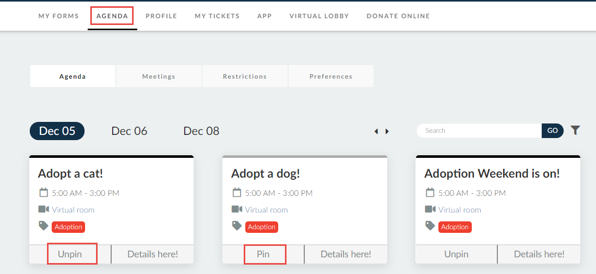Select the Dec 06 date
Image resolution: width=596 pixels, height=274 pixels.
(x=129, y=131)
